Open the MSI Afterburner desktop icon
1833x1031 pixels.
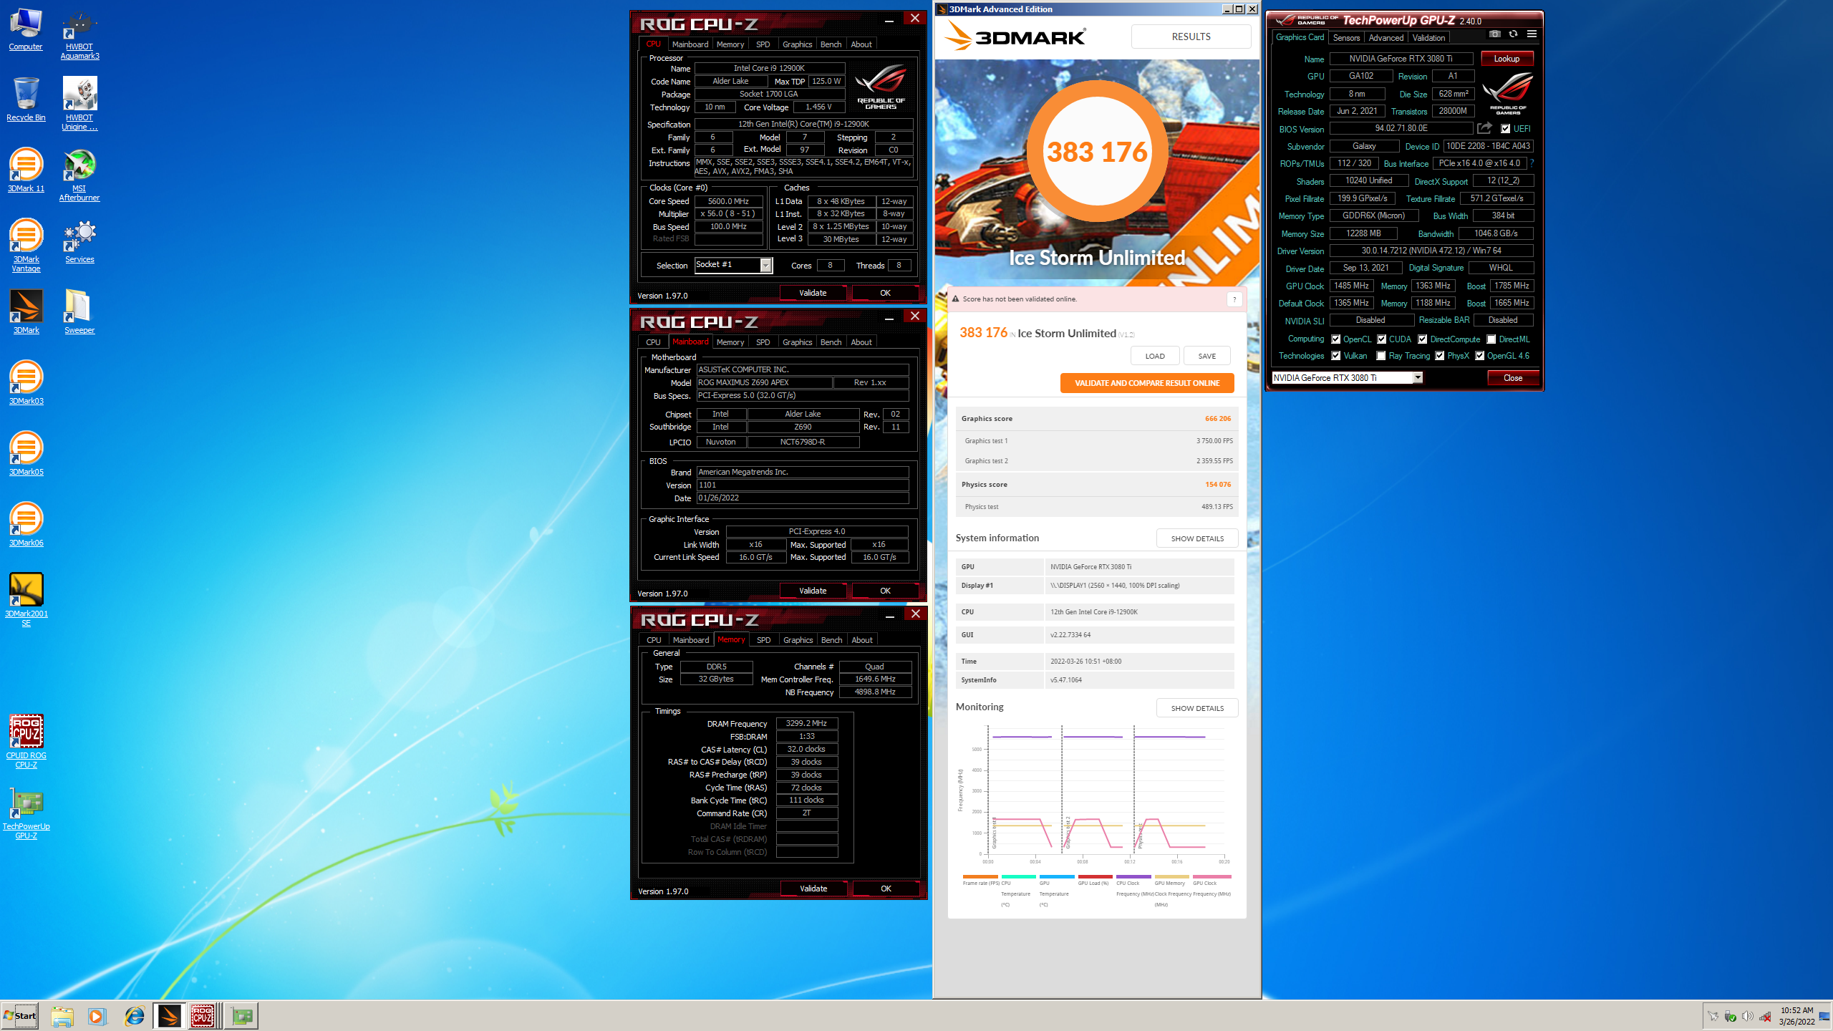79,175
